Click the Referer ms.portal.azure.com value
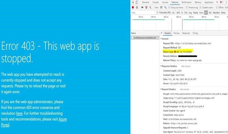228x134 pixels. pos(184,124)
